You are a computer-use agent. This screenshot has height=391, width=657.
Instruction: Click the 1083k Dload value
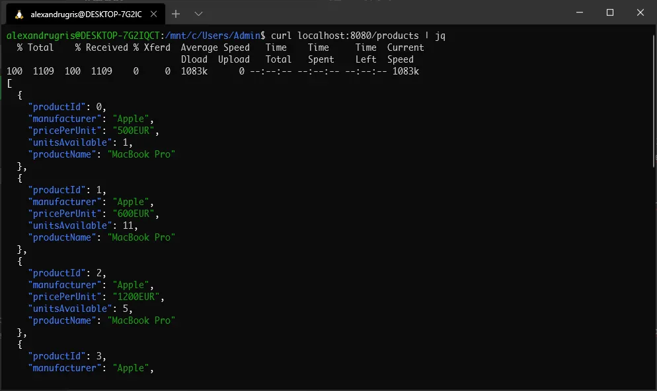[194, 71]
